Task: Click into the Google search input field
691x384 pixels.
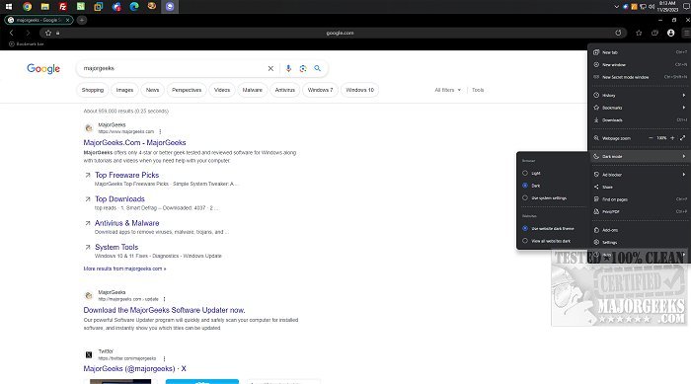Action: 172,68
